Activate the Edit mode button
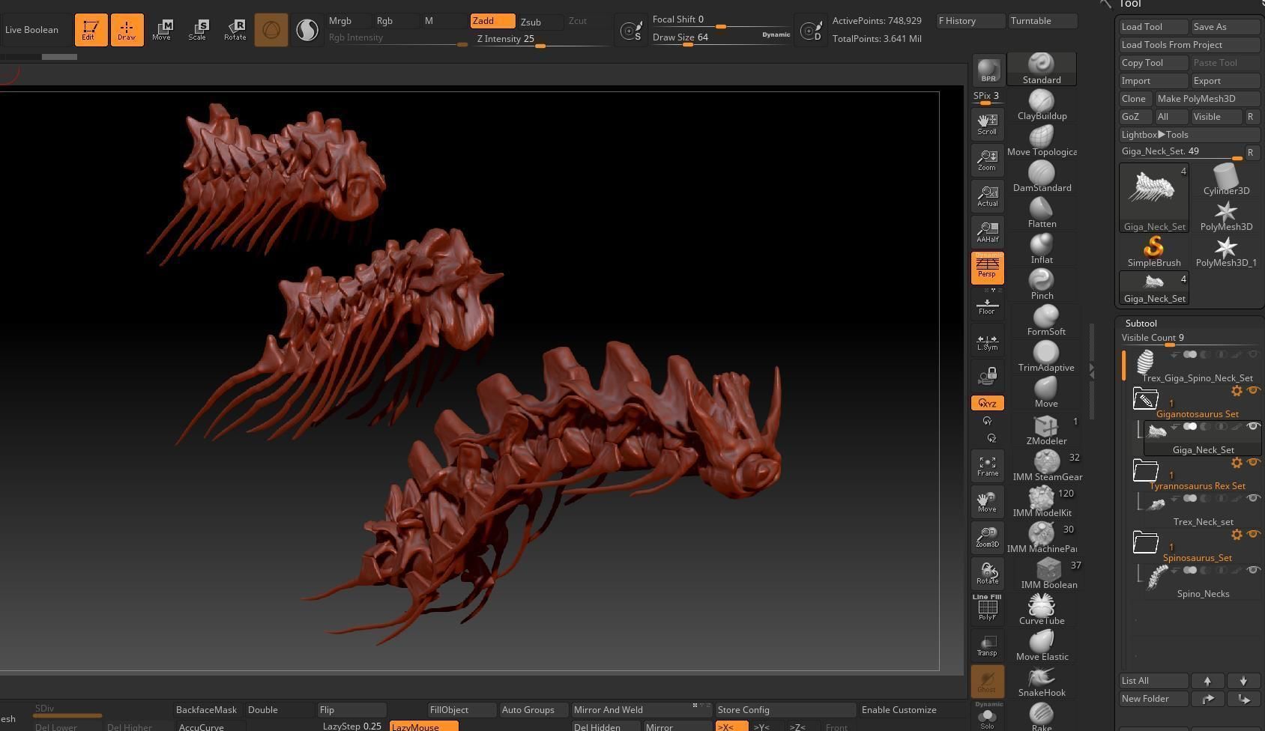 (x=91, y=30)
